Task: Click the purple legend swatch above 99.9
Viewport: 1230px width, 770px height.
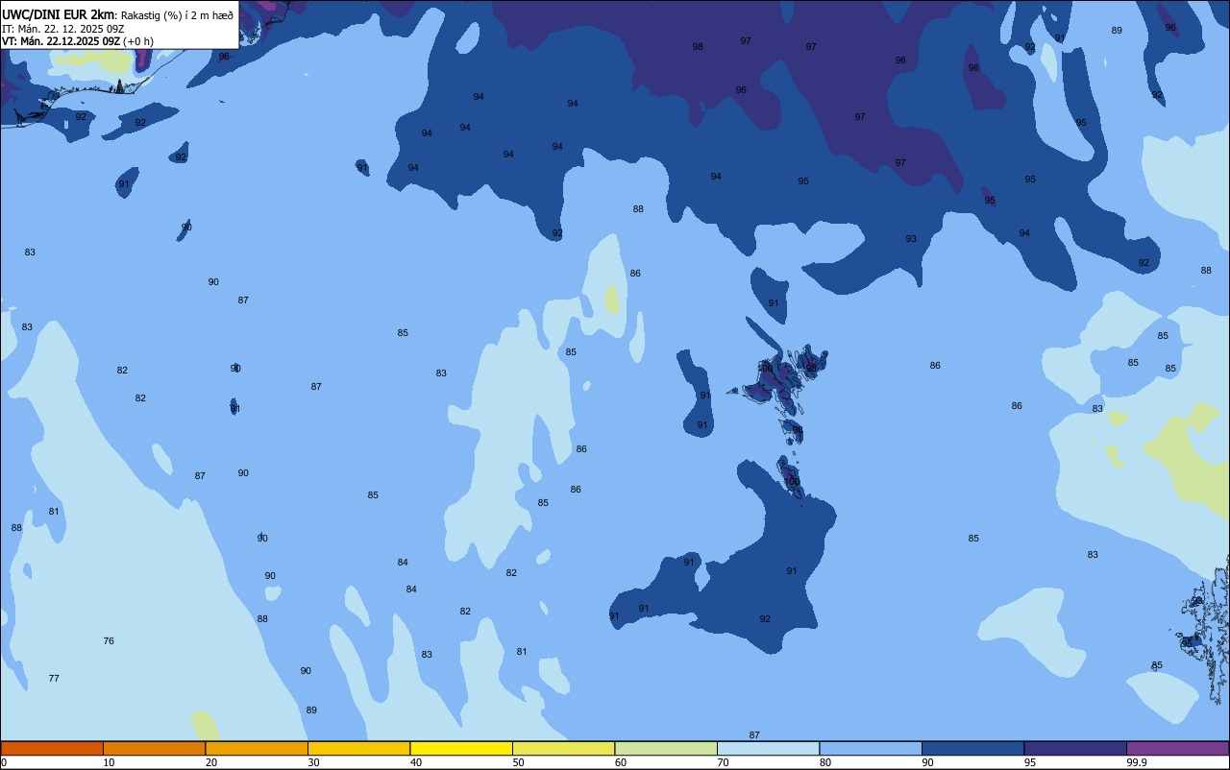Action: point(1177,748)
